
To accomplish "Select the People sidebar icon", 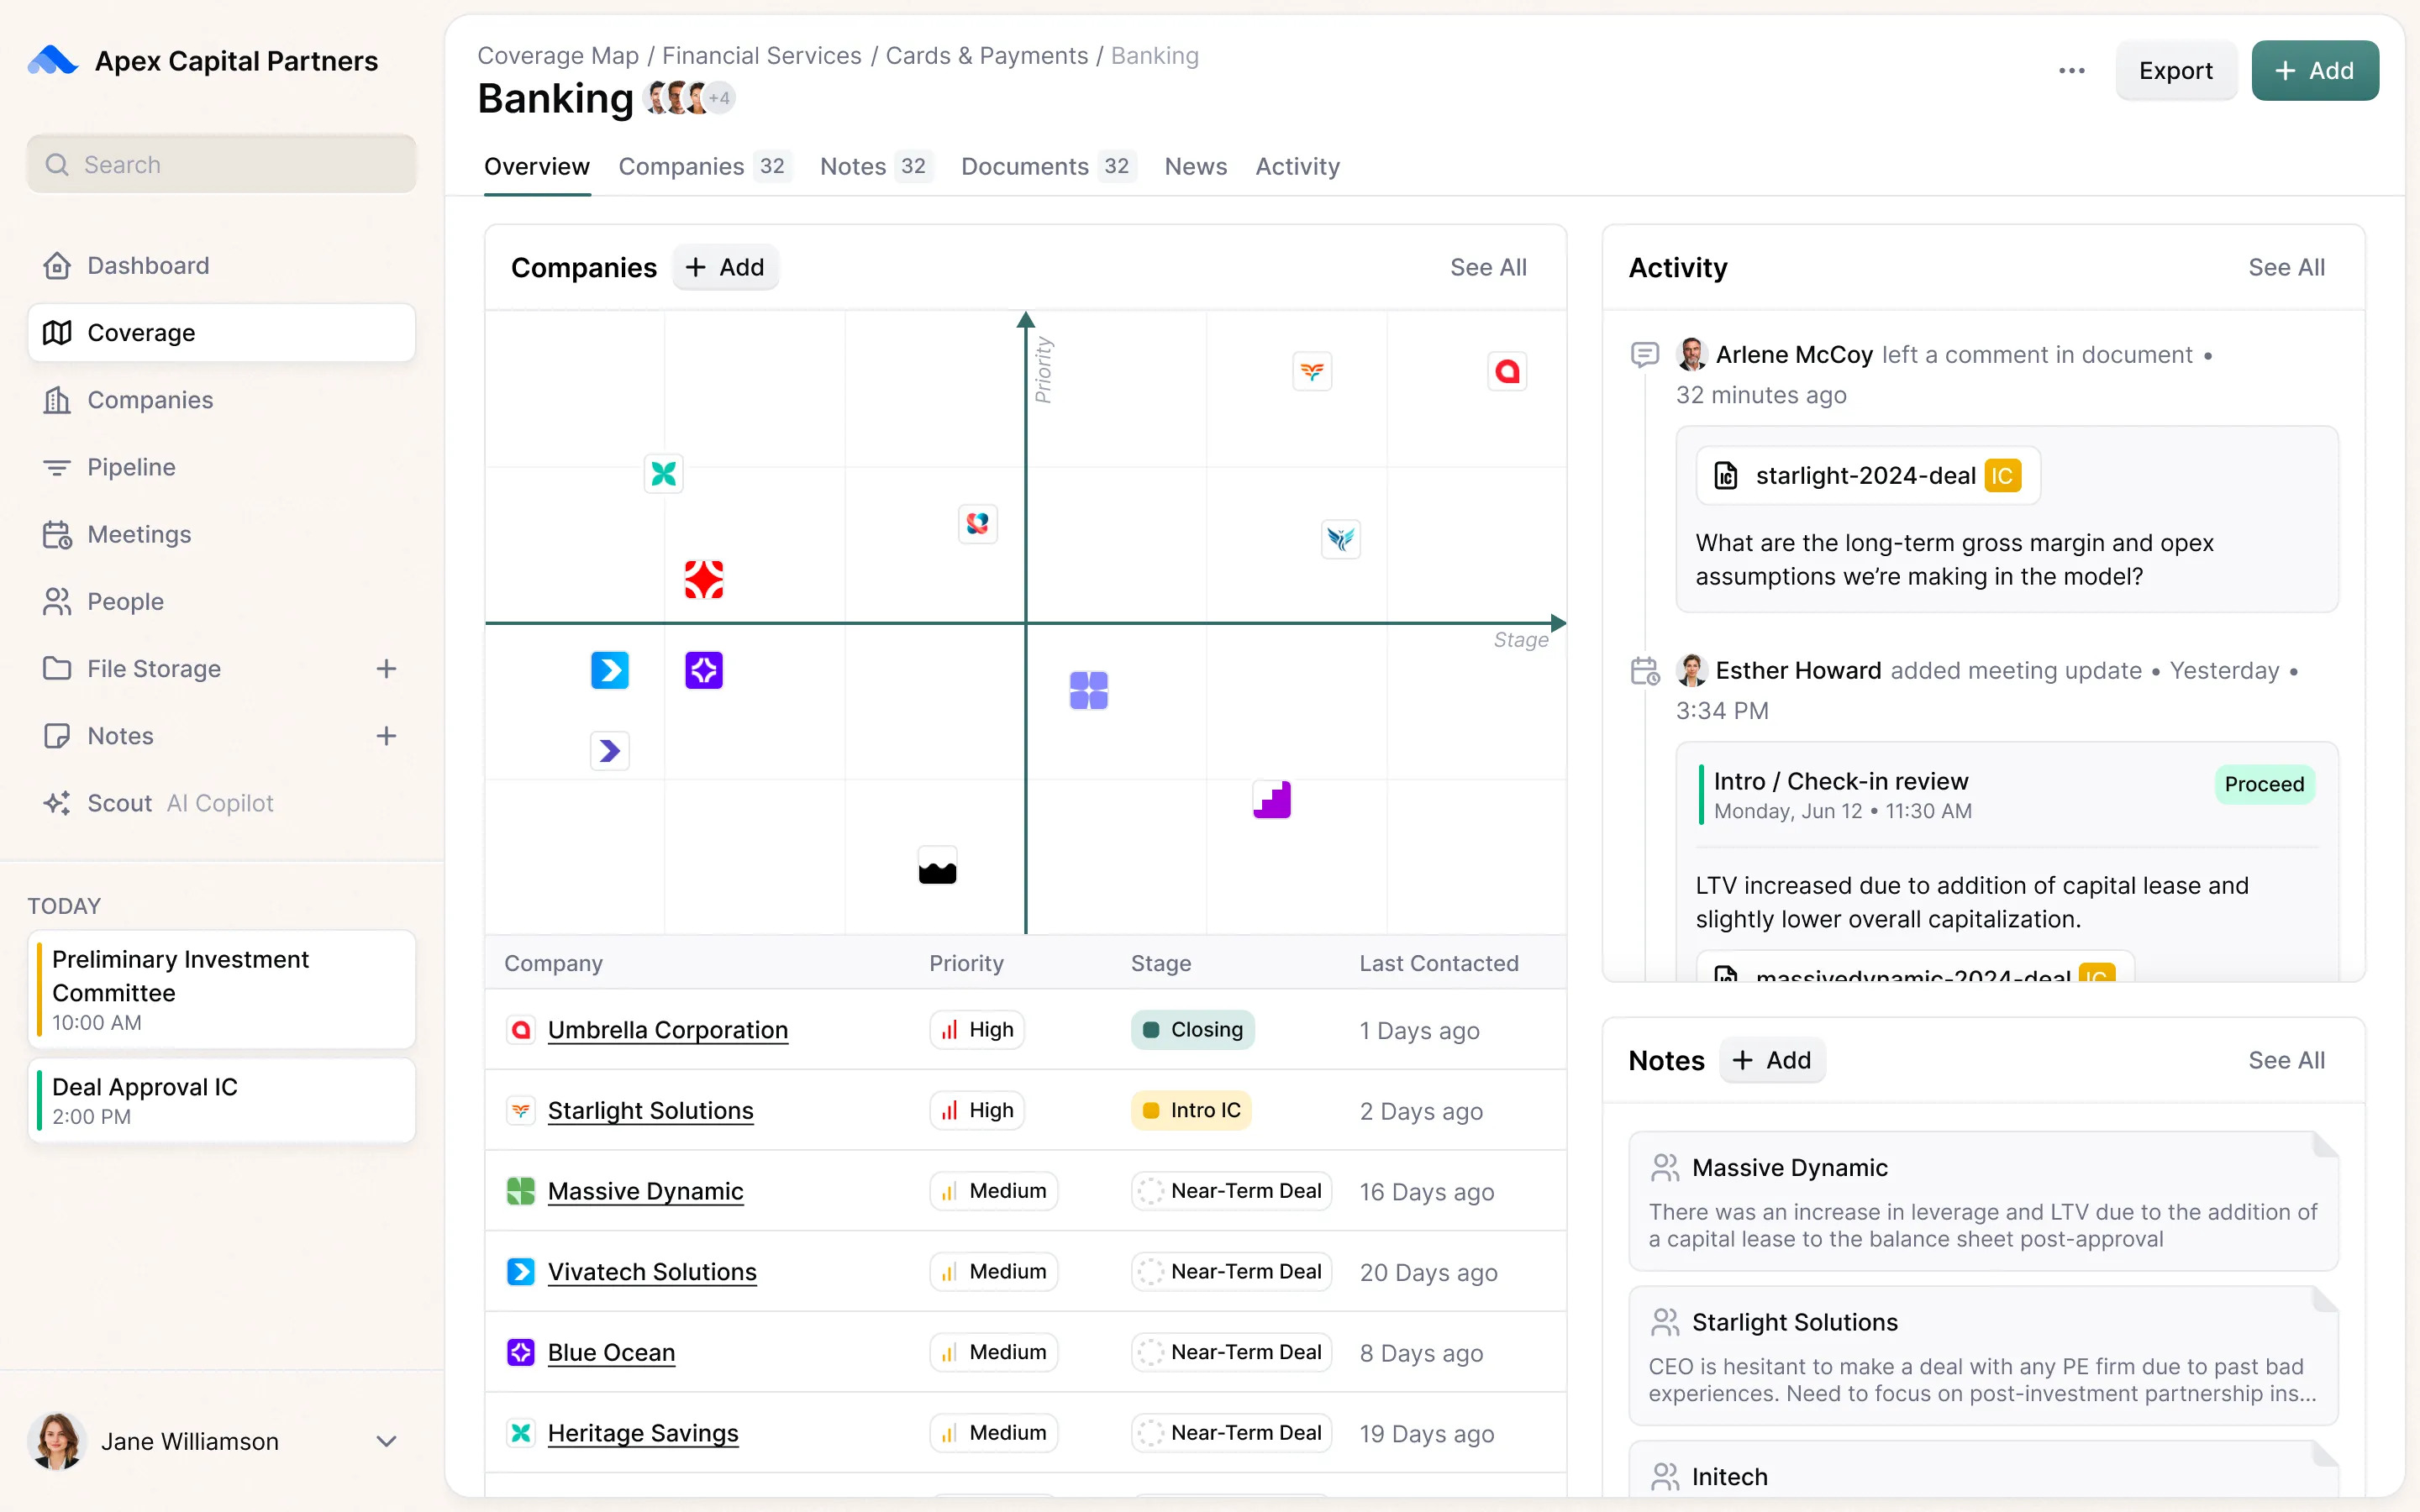I will pyautogui.click(x=57, y=601).
